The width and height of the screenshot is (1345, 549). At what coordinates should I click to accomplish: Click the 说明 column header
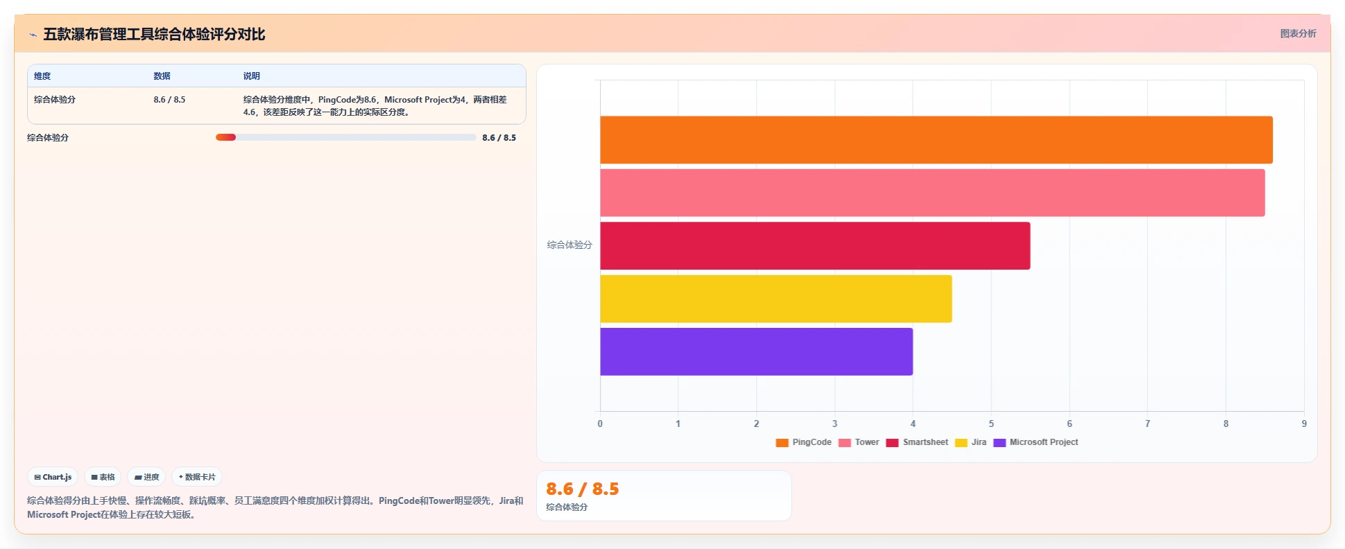(252, 76)
